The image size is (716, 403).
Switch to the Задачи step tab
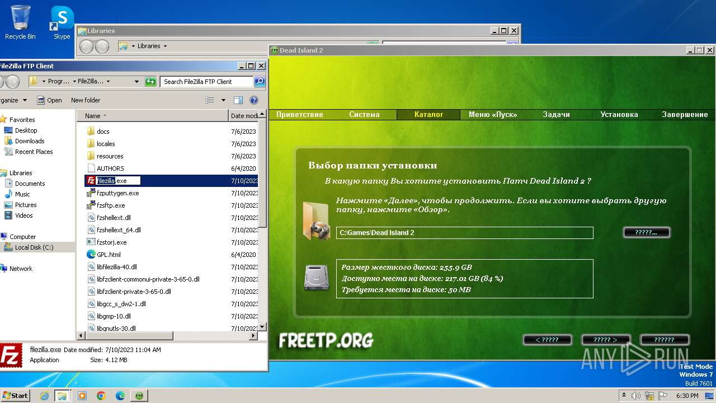(x=557, y=115)
